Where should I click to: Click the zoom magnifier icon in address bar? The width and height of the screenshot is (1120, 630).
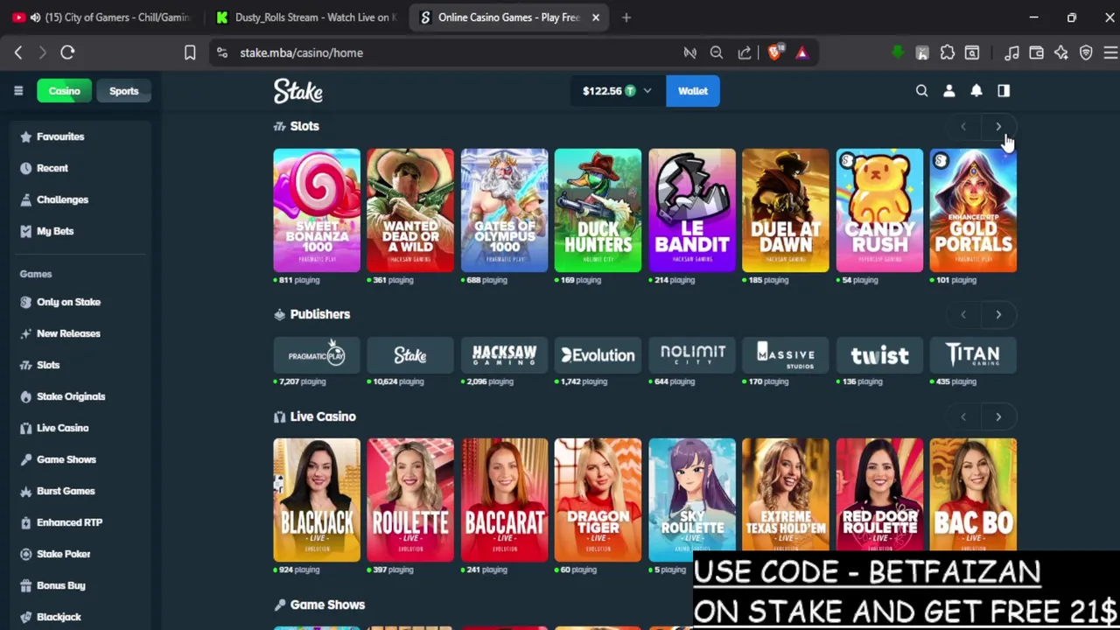717,52
